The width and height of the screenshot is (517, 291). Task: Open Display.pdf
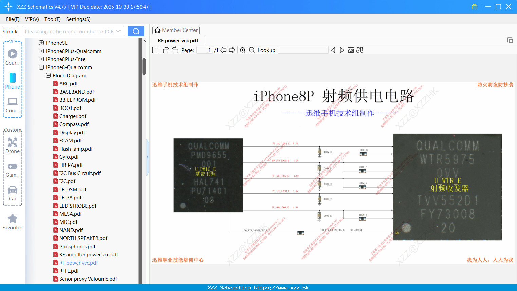pos(72,132)
